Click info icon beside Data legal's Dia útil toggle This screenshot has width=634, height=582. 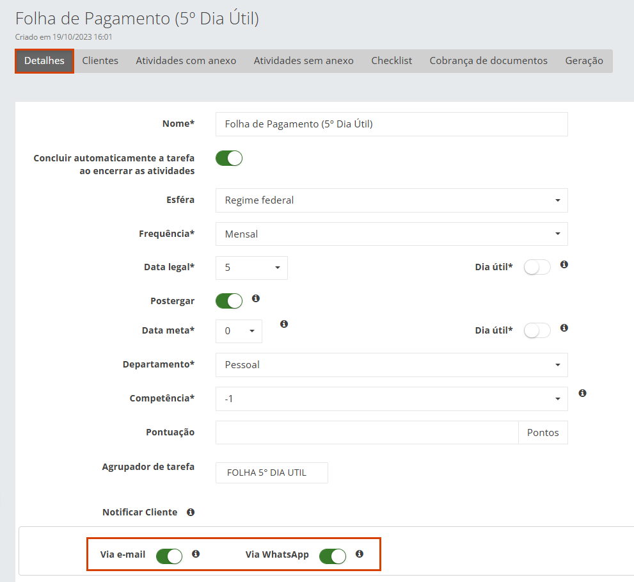564,264
